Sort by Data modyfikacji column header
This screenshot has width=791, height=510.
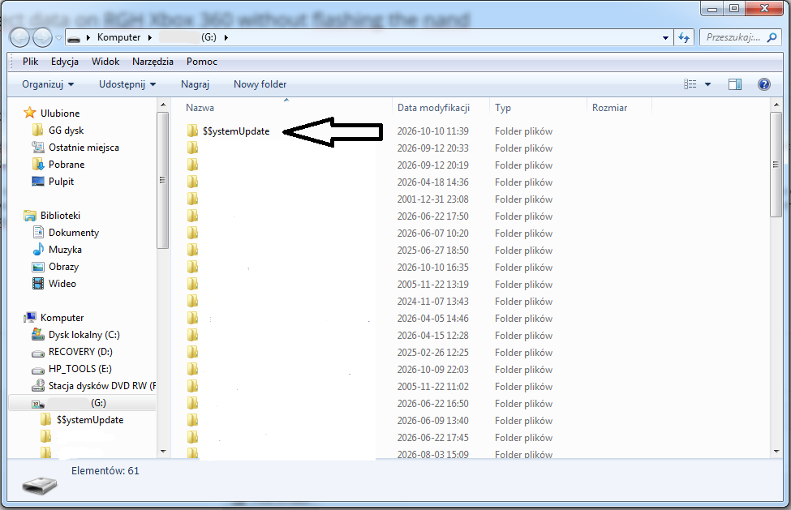433,107
